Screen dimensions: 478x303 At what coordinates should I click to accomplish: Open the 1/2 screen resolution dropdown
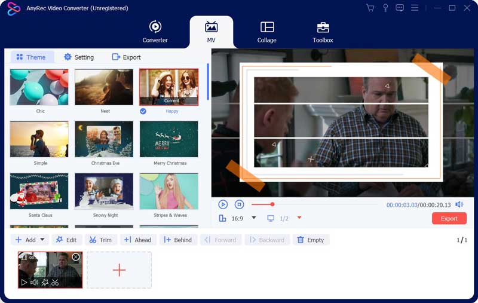tap(299, 218)
